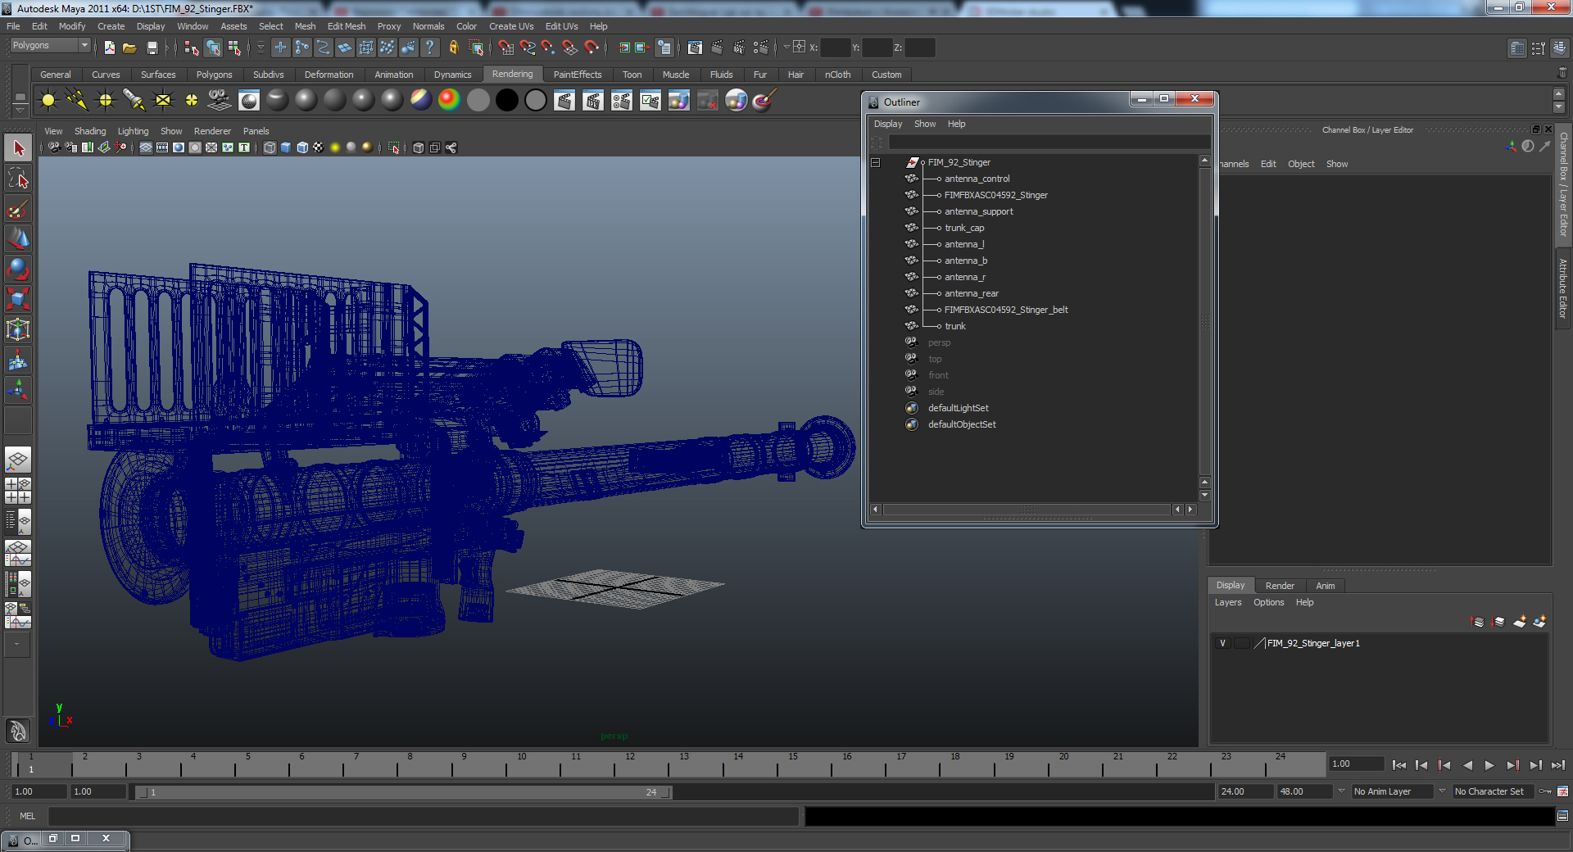Screen dimensions: 1573x852
Task: Click the range slider bar
Action: coord(403,792)
